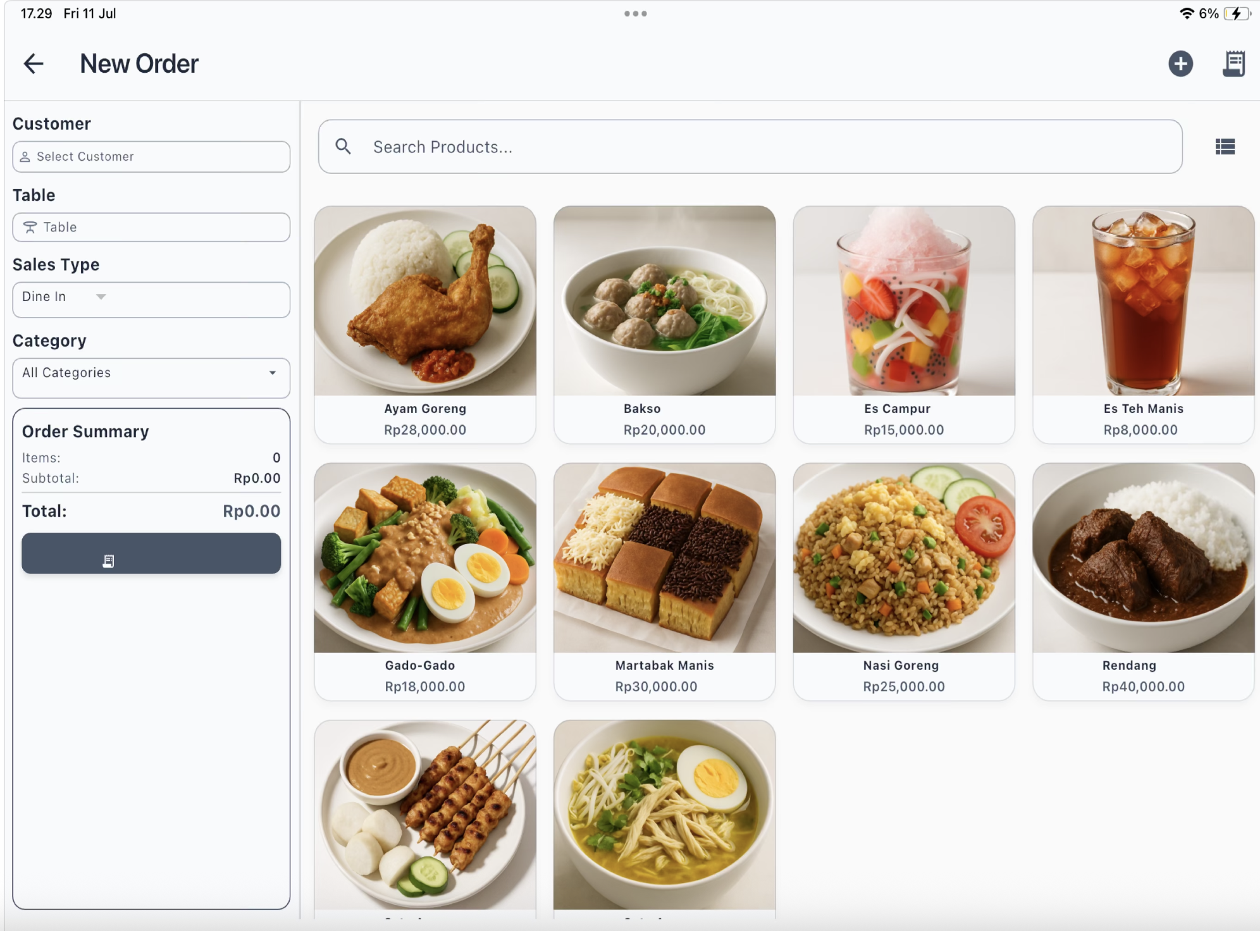
Task: Expand the Dine In sales type dropdown
Action: (x=151, y=299)
